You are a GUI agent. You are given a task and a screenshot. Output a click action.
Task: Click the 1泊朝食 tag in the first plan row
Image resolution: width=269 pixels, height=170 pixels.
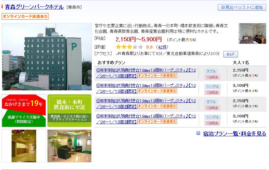click(x=212, y=77)
